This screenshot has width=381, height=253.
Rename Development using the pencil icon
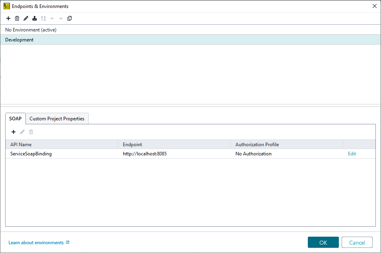pyautogui.click(x=25, y=18)
